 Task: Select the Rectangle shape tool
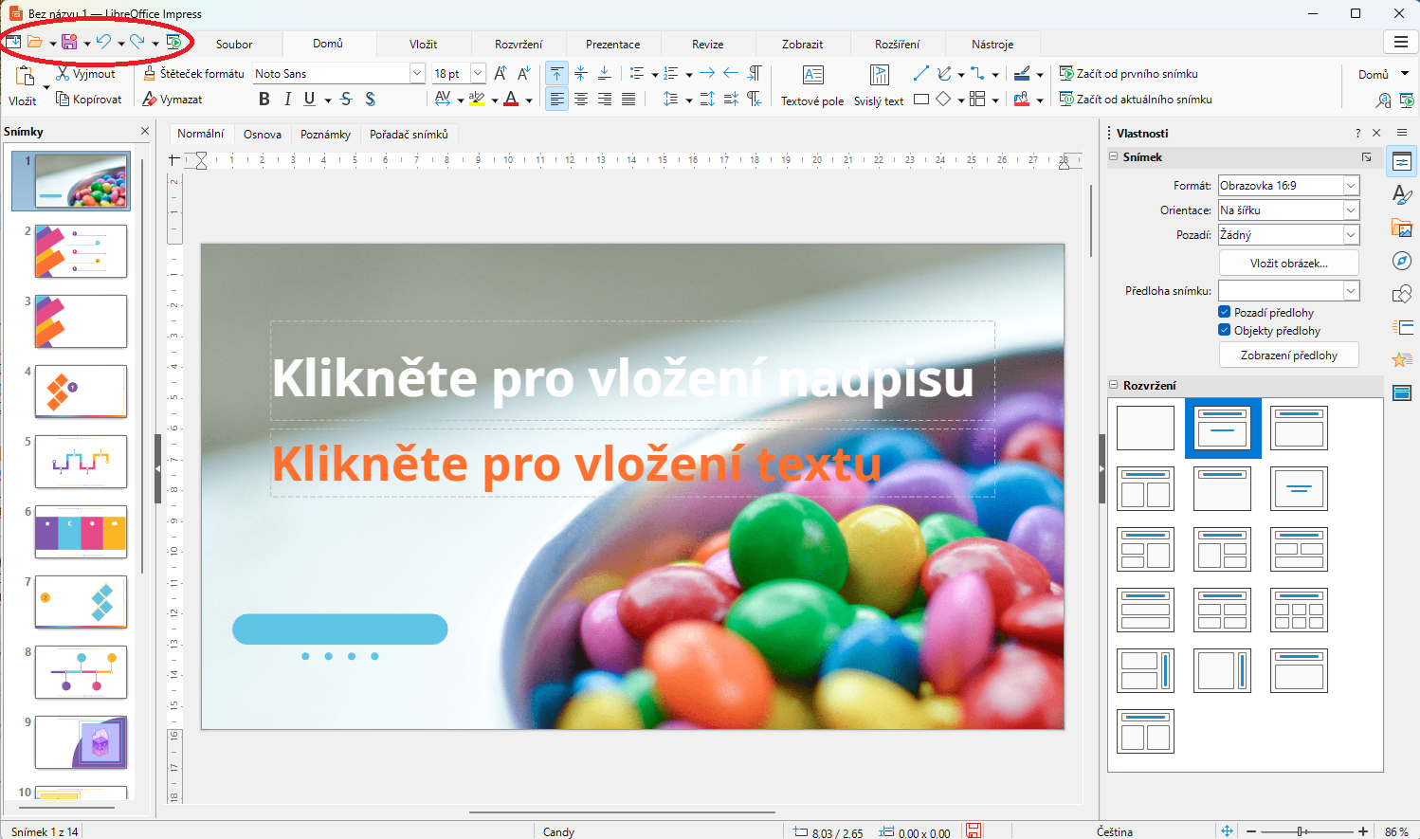coord(920,99)
